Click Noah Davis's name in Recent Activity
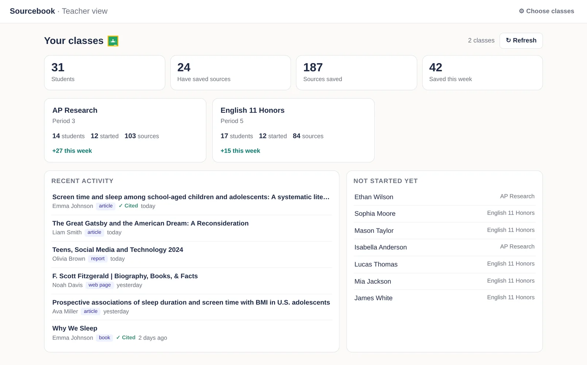Viewport: 587px width, 365px height. (x=68, y=285)
